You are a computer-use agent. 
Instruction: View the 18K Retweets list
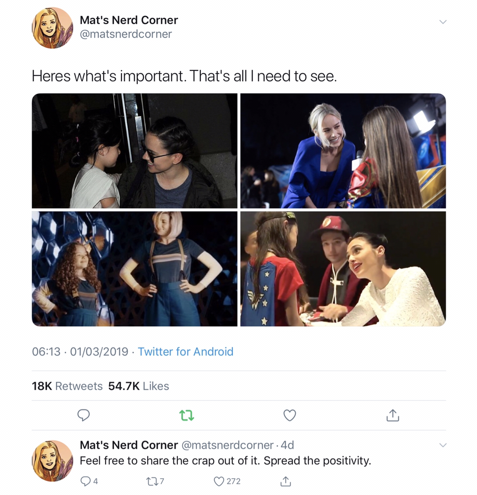pyautogui.click(x=67, y=386)
